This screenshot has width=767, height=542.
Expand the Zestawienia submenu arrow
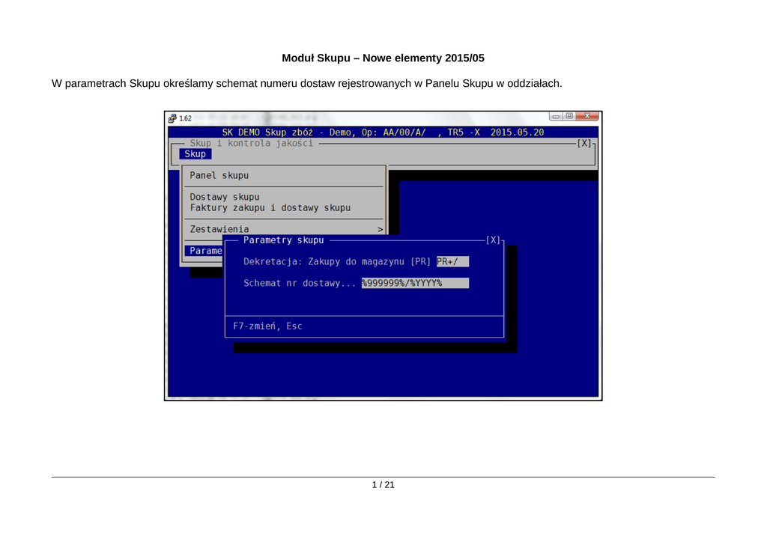pos(380,229)
